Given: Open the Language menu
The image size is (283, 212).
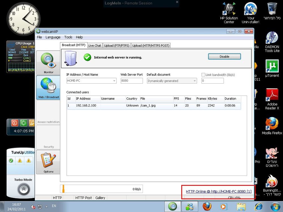Looking at the screenshot, I should (53, 37).
